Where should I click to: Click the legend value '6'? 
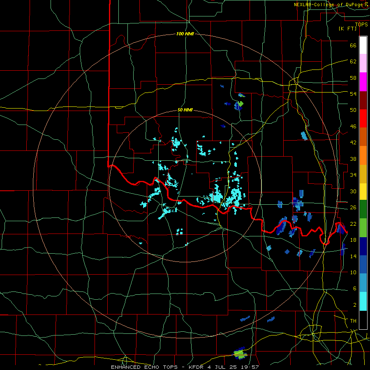pyautogui.click(x=355, y=289)
